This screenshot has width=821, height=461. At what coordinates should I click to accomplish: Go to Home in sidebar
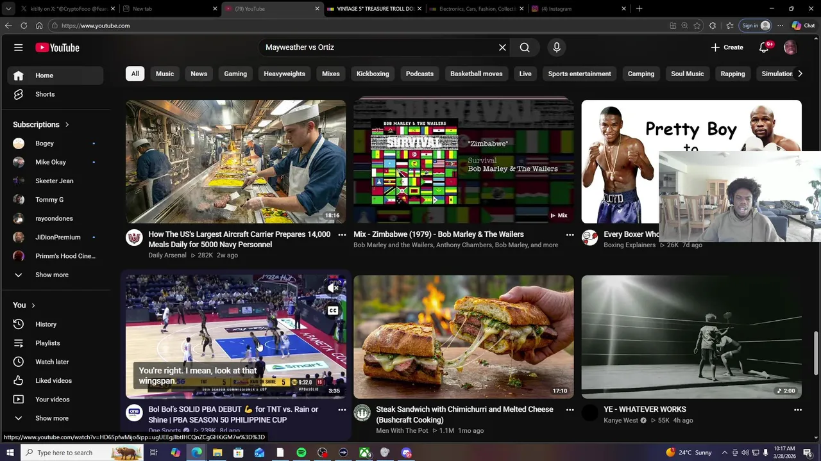click(55, 76)
